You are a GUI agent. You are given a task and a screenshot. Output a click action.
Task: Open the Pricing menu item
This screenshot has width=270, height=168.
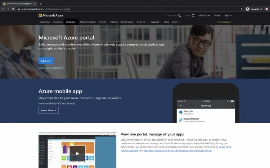[x=103, y=22]
